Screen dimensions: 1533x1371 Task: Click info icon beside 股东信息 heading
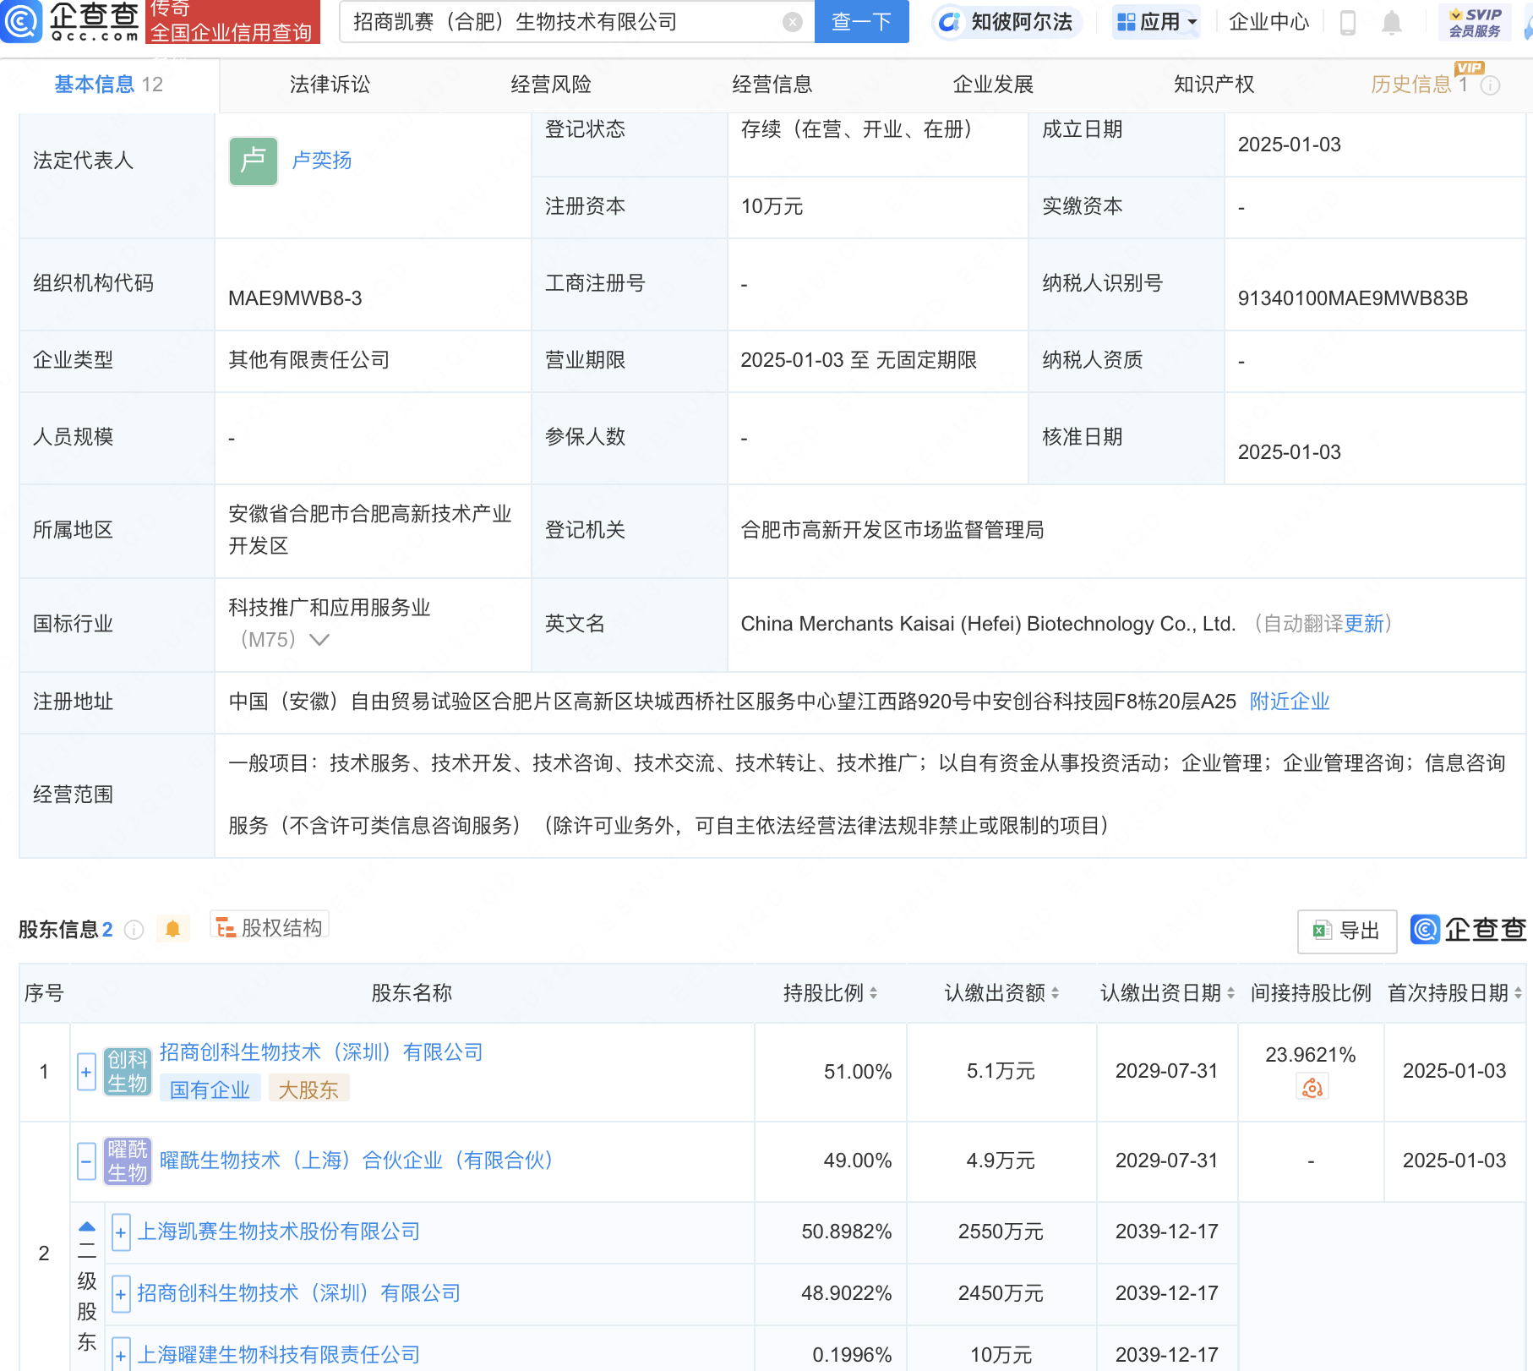click(x=134, y=930)
